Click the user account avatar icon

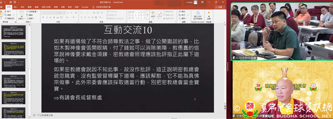[x=195, y=2]
